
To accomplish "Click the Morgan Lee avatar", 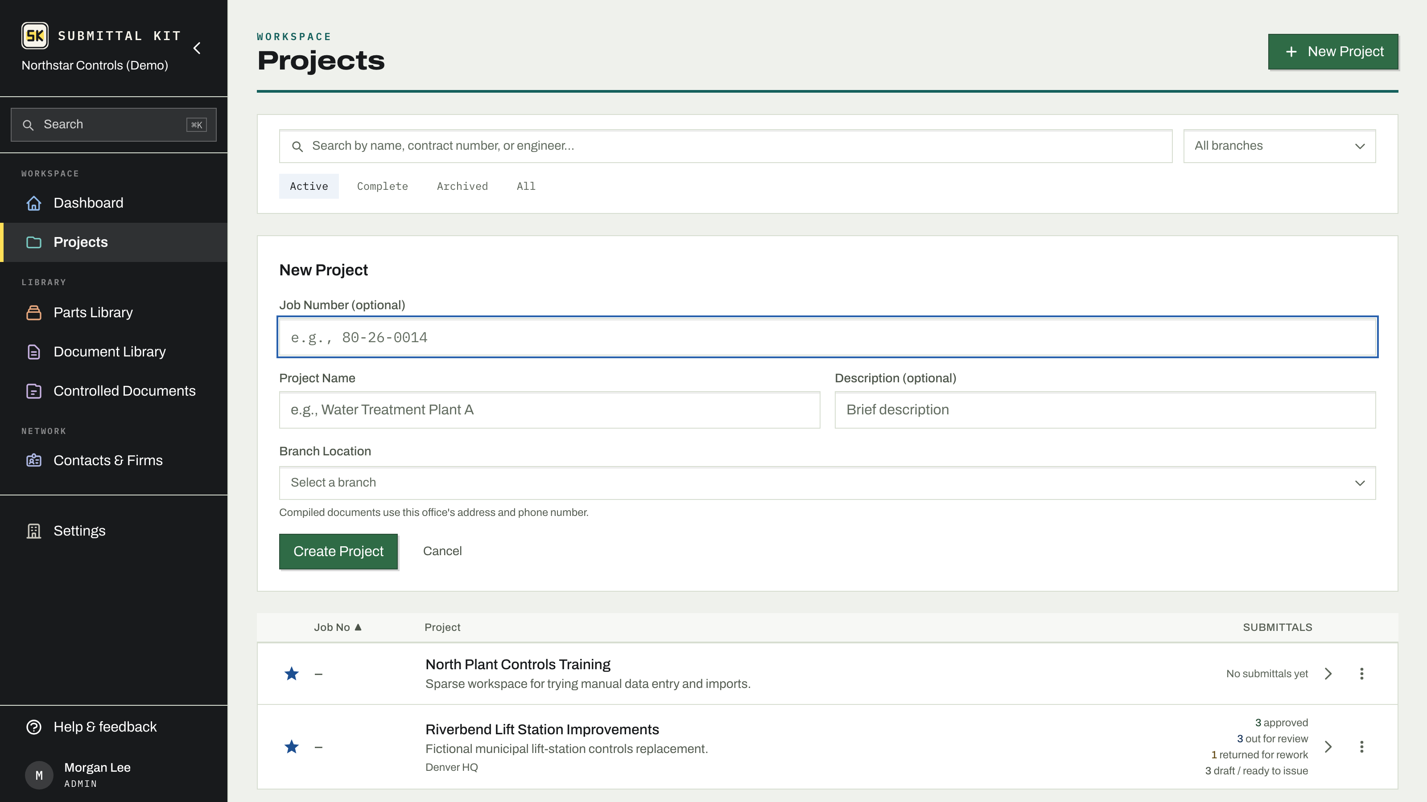I will 39,775.
